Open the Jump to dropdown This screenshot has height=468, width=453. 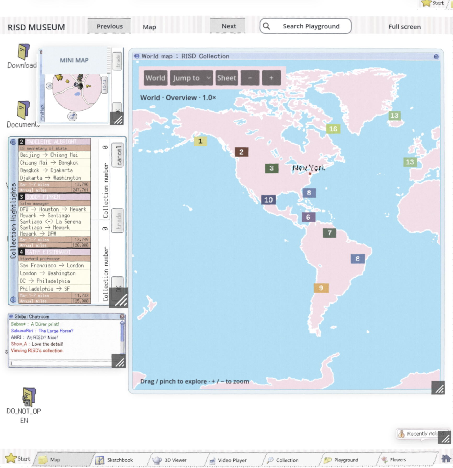[191, 78]
